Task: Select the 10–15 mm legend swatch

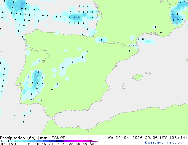Action: click(x=39, y=141)
